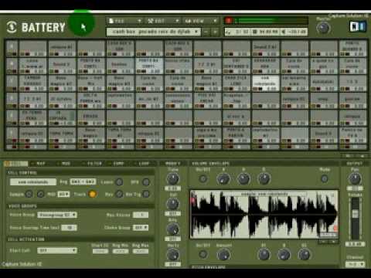Click the Vel to knob in Modify column
This screenshot has height=278, width=371.
[173, 255]
